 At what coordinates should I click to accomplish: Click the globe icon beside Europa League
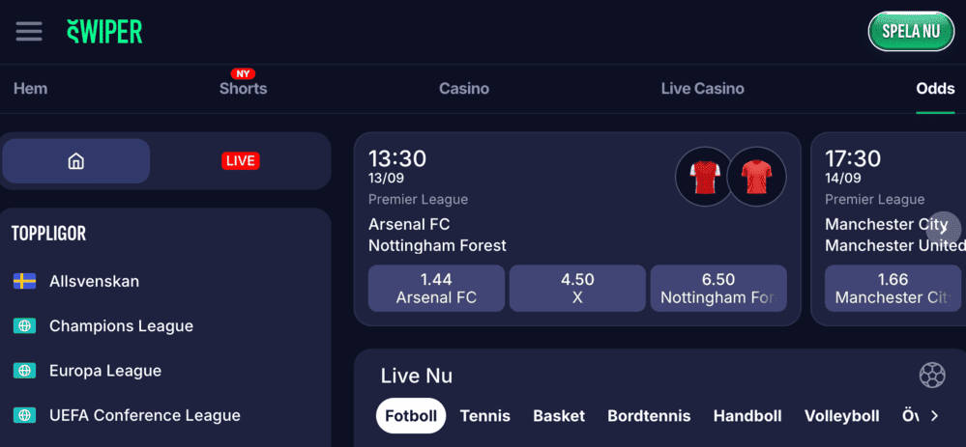[x=24, y=371]
